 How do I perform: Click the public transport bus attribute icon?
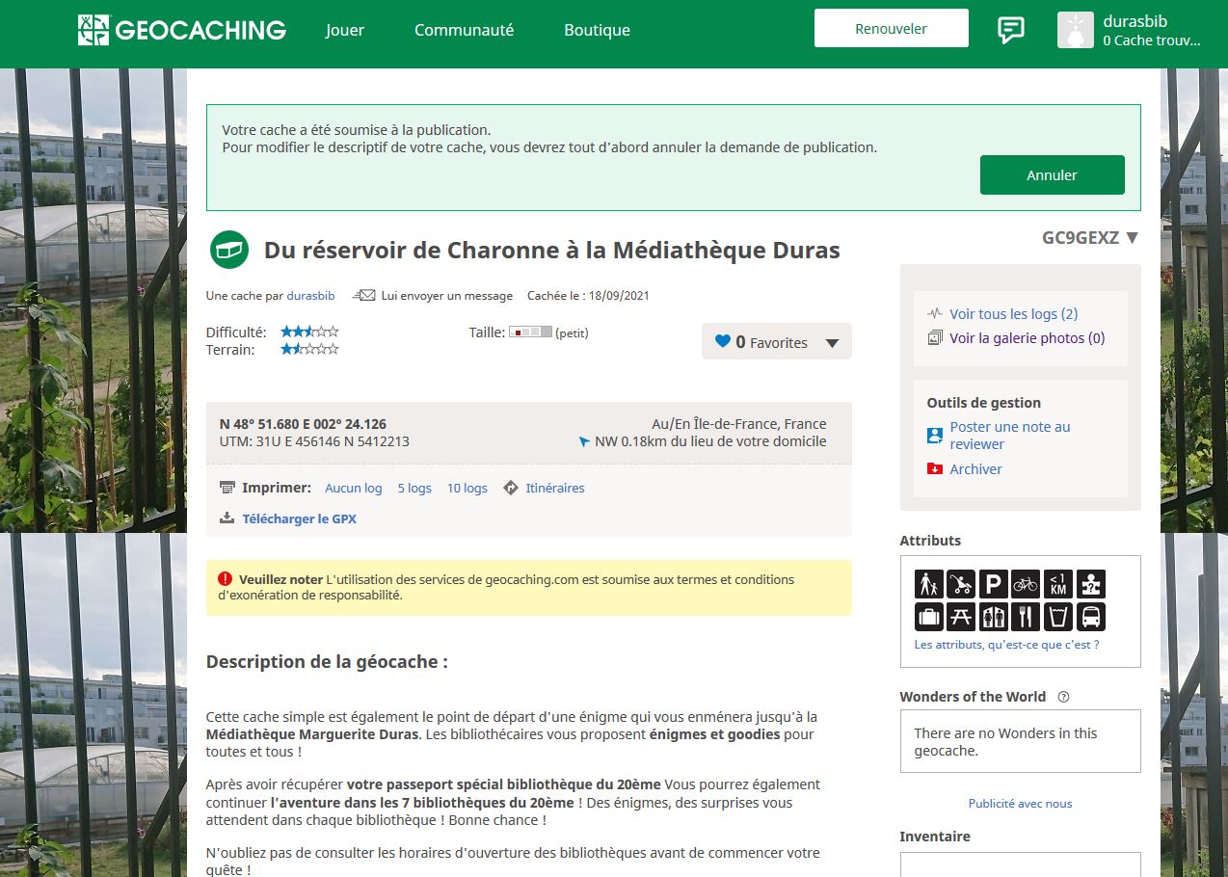click(1091, 617)
